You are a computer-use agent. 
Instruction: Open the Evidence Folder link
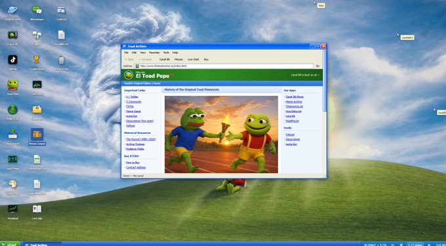[135, 149]
